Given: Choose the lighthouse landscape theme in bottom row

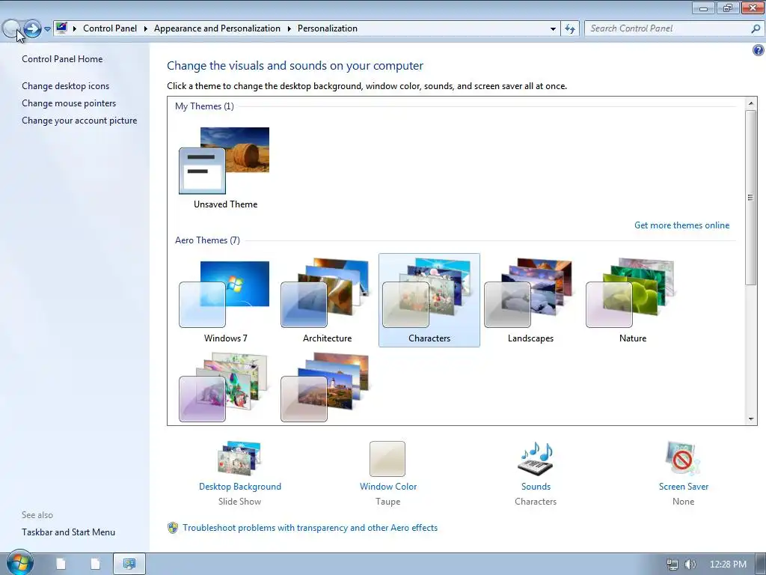Looking at the screenshot, I should (327, 387).
